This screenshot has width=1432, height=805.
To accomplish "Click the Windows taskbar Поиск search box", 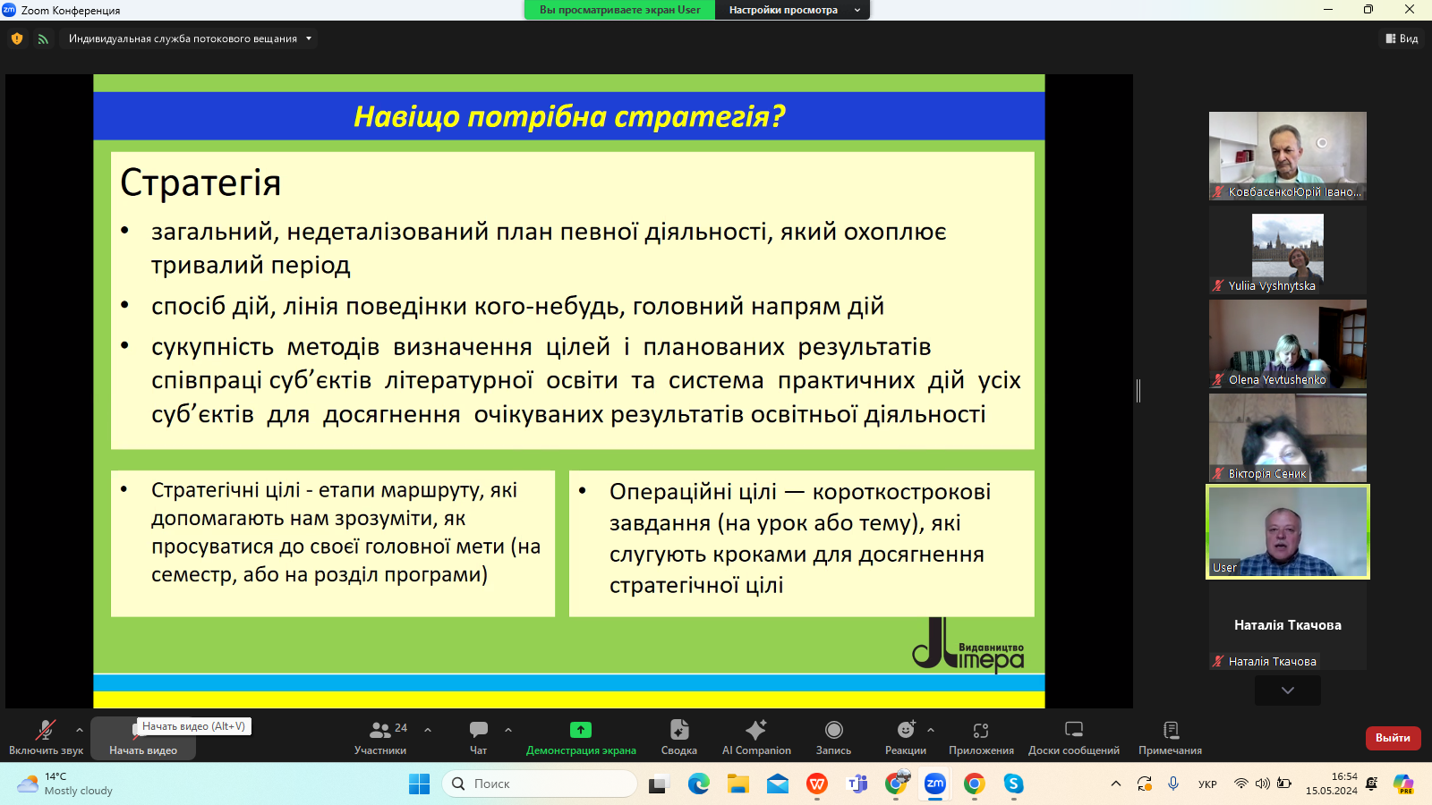I will pos(540,784).
